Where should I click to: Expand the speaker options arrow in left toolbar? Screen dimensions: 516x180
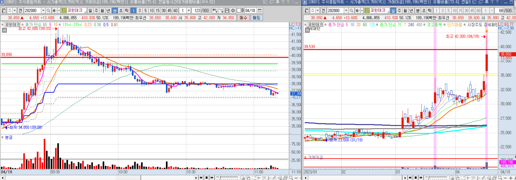pos(59,11)
